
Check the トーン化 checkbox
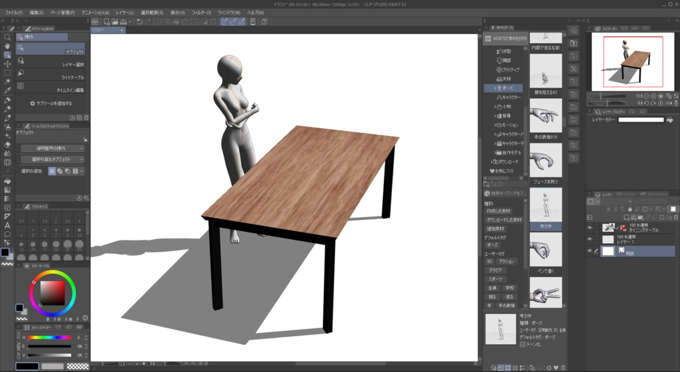pyautogui.click(x=523, y=344)
